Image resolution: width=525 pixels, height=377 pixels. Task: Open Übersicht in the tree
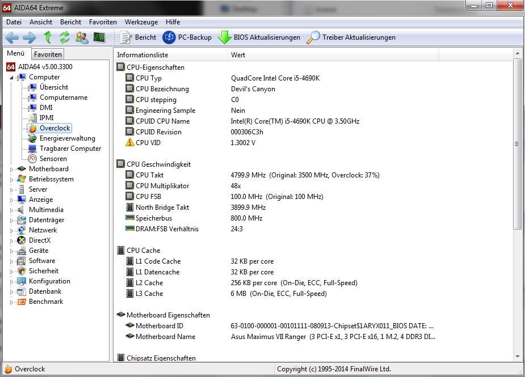(x=48, y=87)
